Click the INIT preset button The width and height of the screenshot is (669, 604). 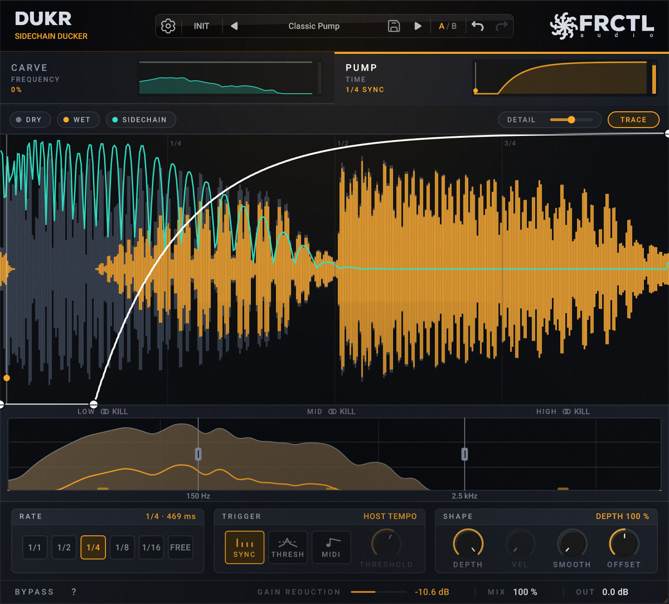pyautogui.click(x=202, y=26)
